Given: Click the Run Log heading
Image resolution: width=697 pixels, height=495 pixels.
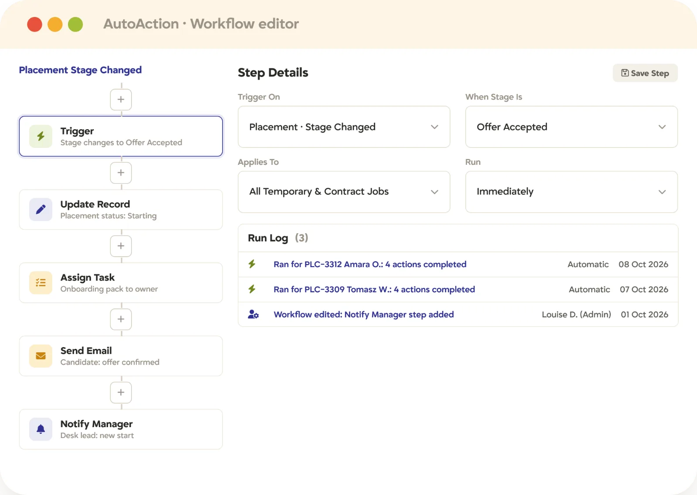Looking at the screenshot, I should (268, 238).
